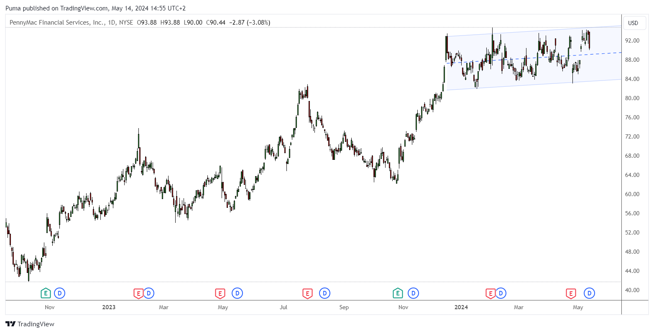
Task: Click the 2023 label on the time axis
Action: (x=109, y=308)
